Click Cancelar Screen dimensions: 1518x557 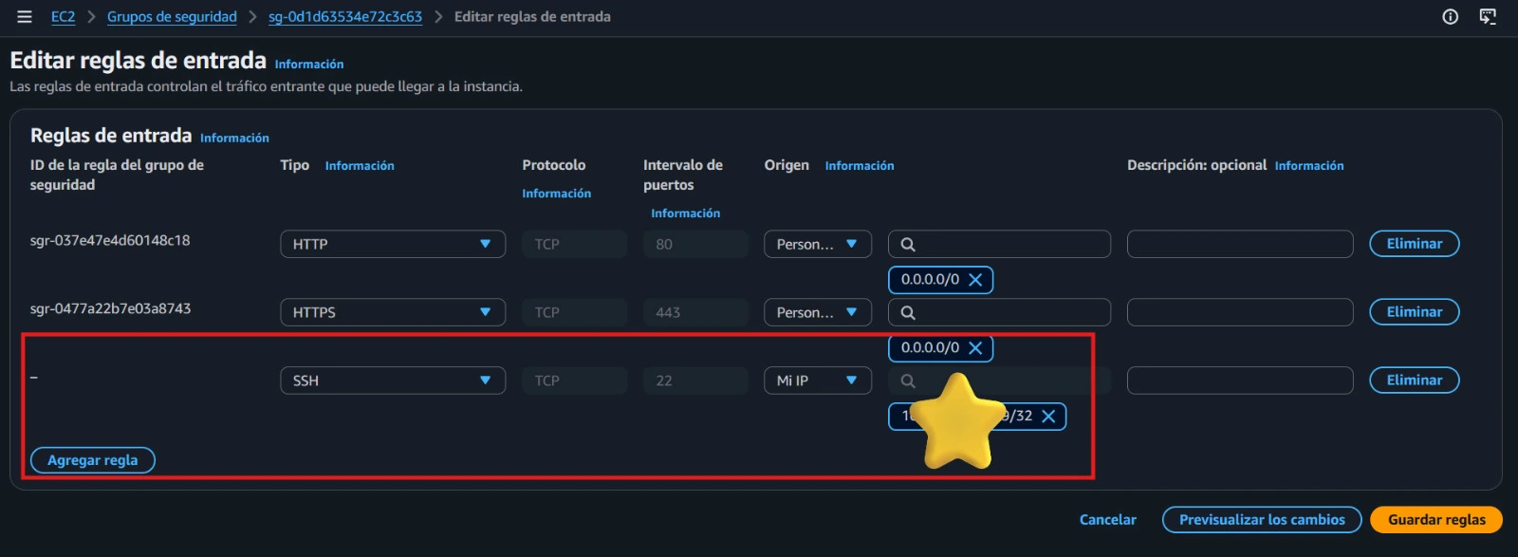tap(1107, 520)
